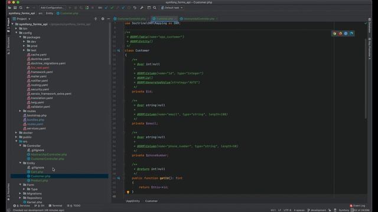The image size is (378, 212).
Task: Click the inspection checkmark above scrollbar
Action: click(366, 24)
